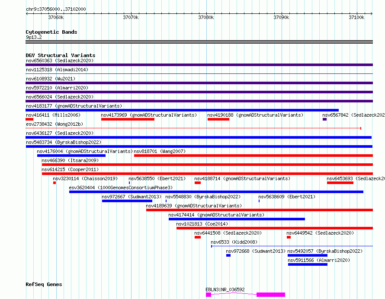
Task: Click the 9p13.2 cytogenetic band bar
Action: pos(199,42)
